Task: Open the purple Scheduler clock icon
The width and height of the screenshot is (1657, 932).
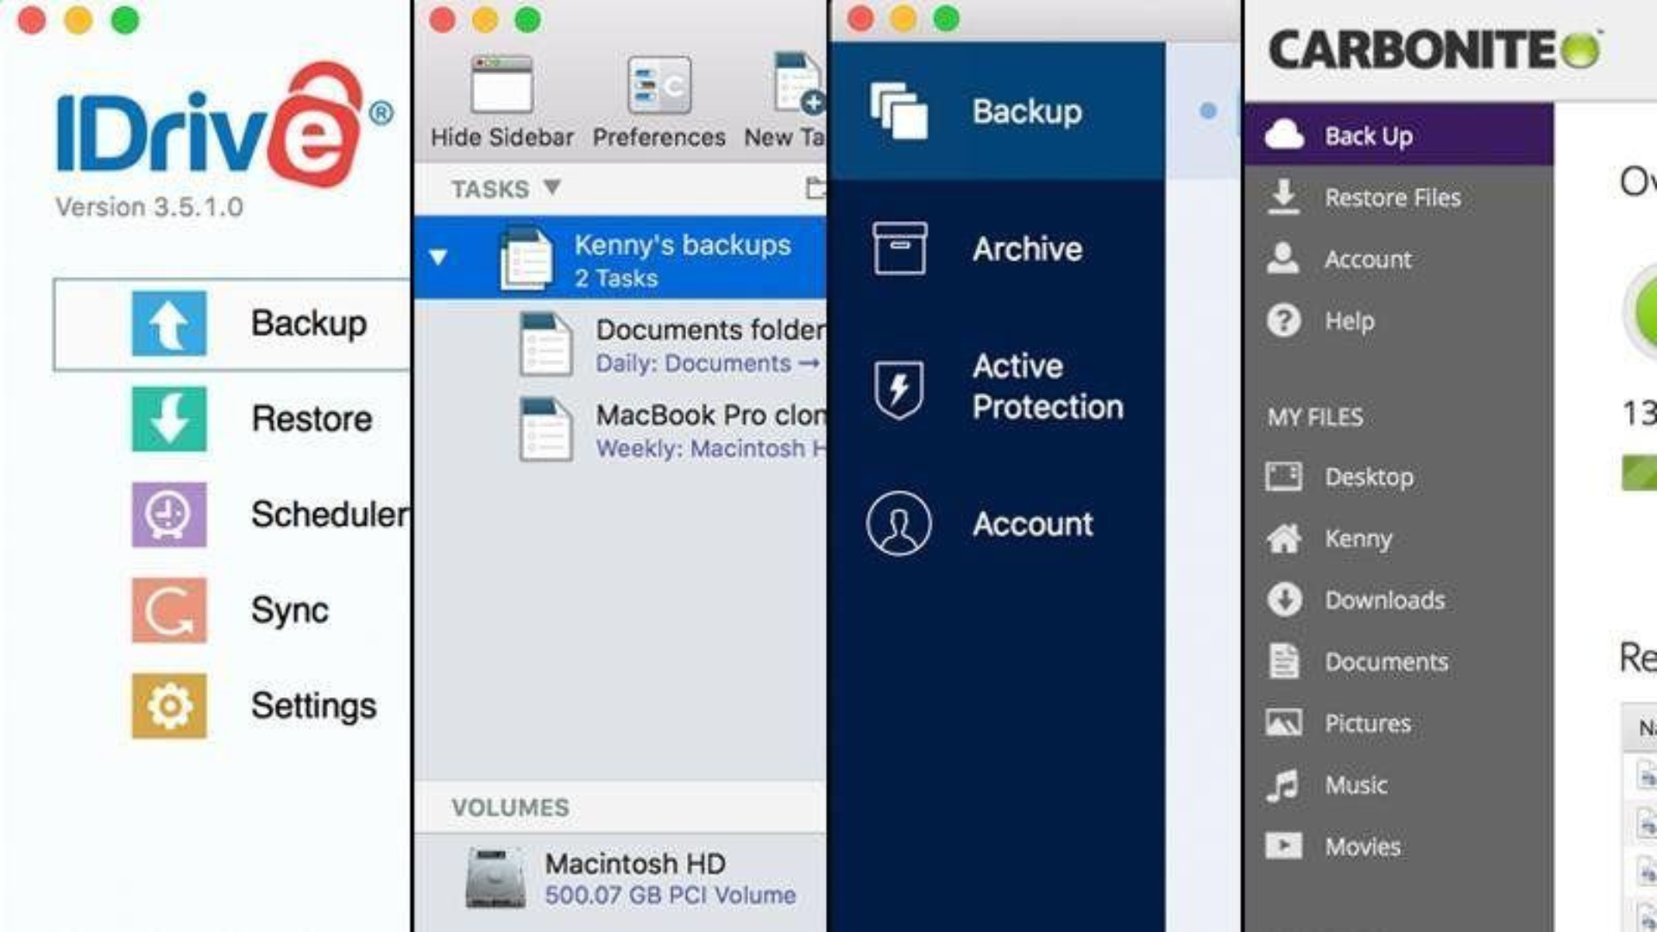Action: pos(169,514)
